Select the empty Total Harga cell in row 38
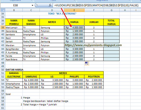Viewport: 141px width, 110px height. 112,27
